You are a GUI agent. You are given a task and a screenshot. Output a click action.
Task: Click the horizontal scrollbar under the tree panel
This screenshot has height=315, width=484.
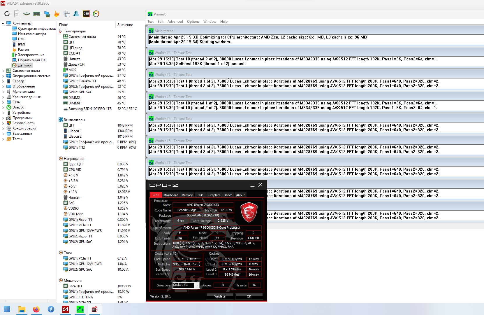[x=27, y=301]
